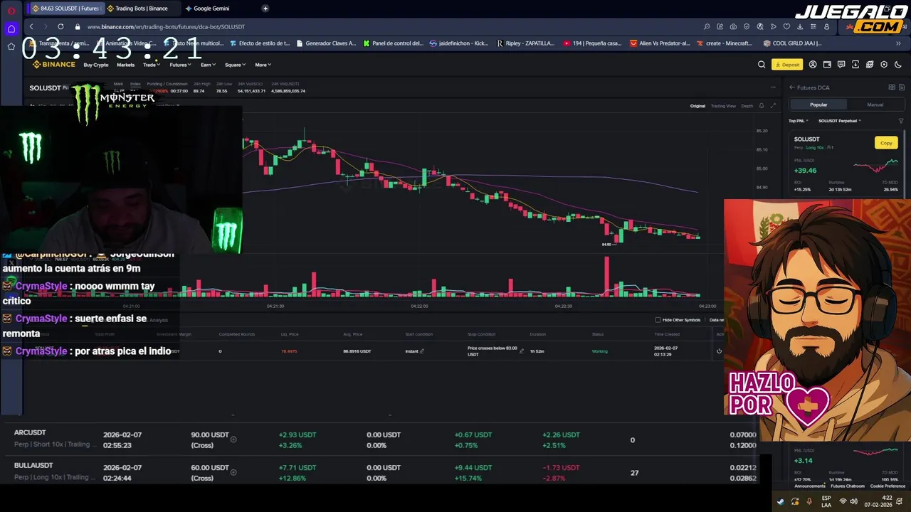Open the Announcements footer link
The width and height of the screenshot is (911, 512).
point(810,486)
